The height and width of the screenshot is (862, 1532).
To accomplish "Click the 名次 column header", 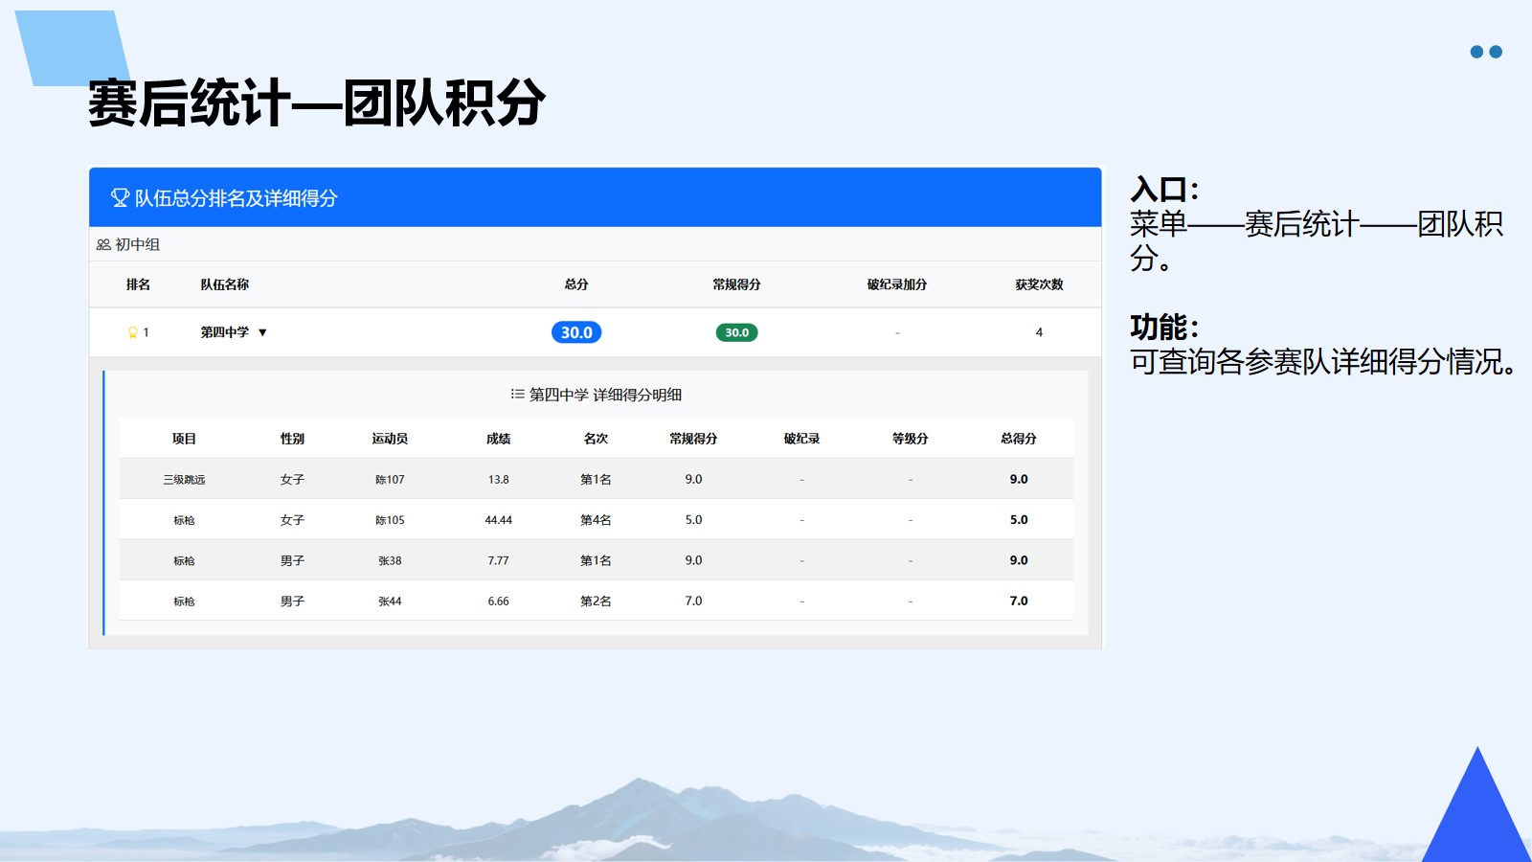I will click(596, 439).
